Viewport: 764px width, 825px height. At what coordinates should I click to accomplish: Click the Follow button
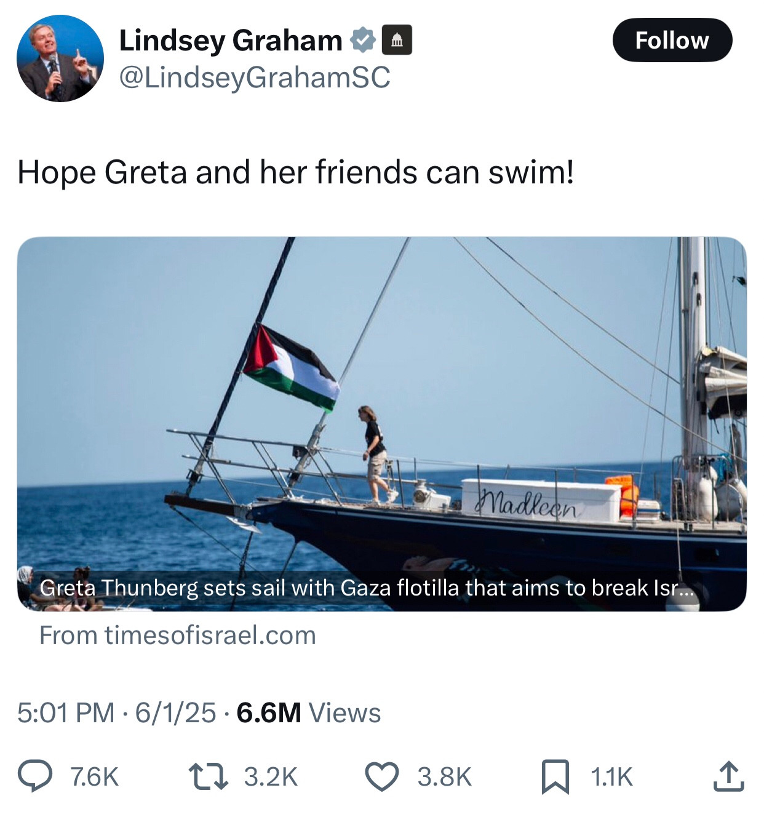(672, 41)
